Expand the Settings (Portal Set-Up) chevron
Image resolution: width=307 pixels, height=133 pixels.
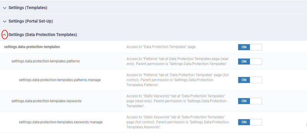[5, 21]
